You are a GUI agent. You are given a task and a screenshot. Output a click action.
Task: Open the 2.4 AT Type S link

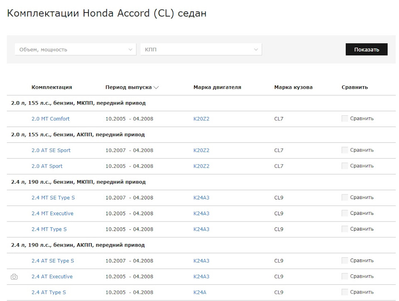coord(49,293)
